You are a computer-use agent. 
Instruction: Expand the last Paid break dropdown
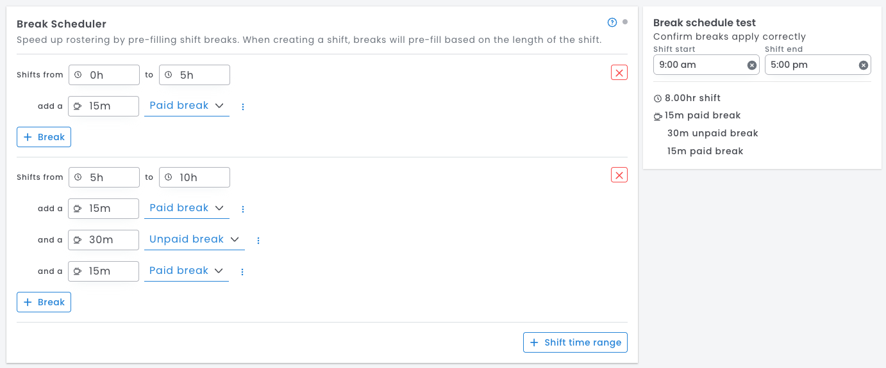[x=187, y=271]
